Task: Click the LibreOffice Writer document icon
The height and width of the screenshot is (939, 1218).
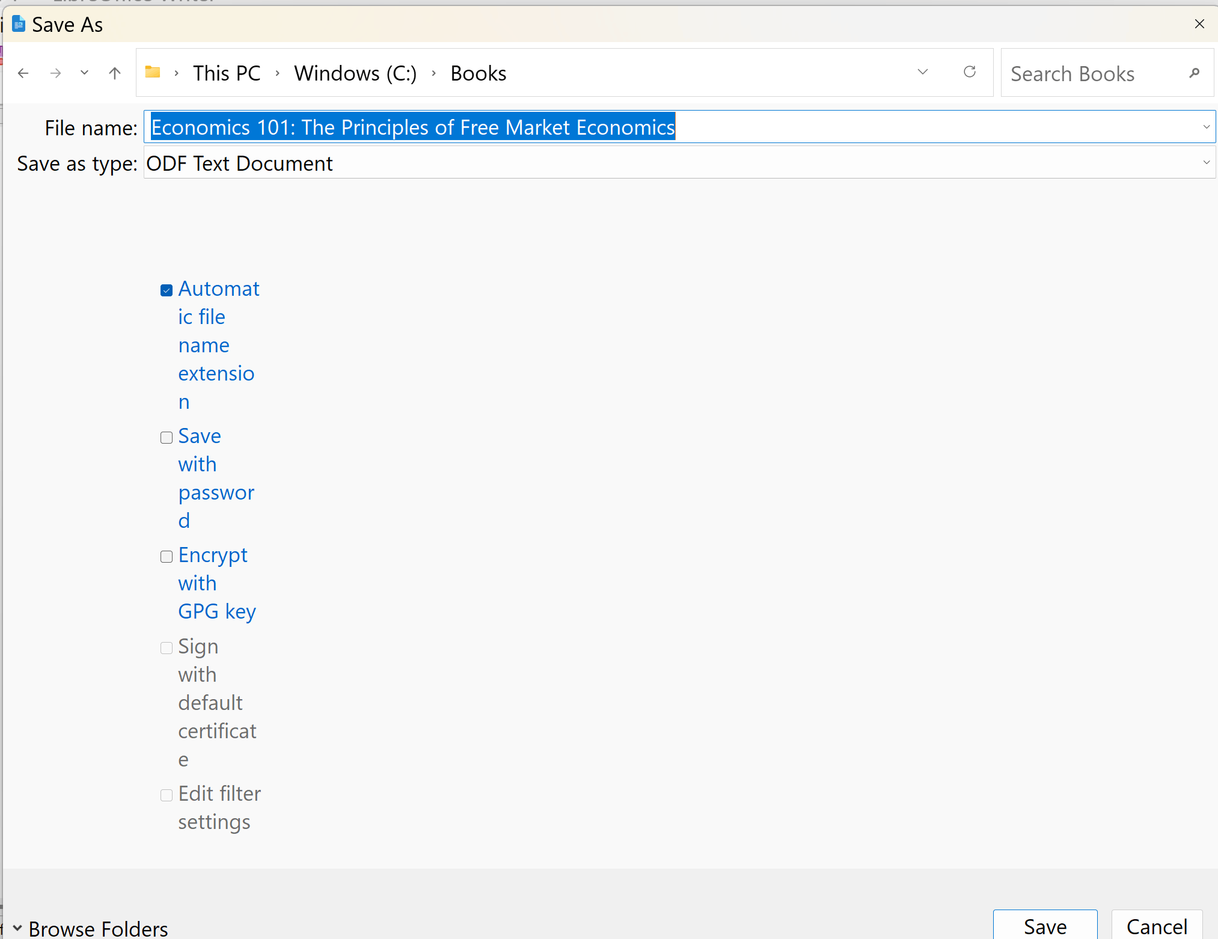Action: (x=18, y=23)
